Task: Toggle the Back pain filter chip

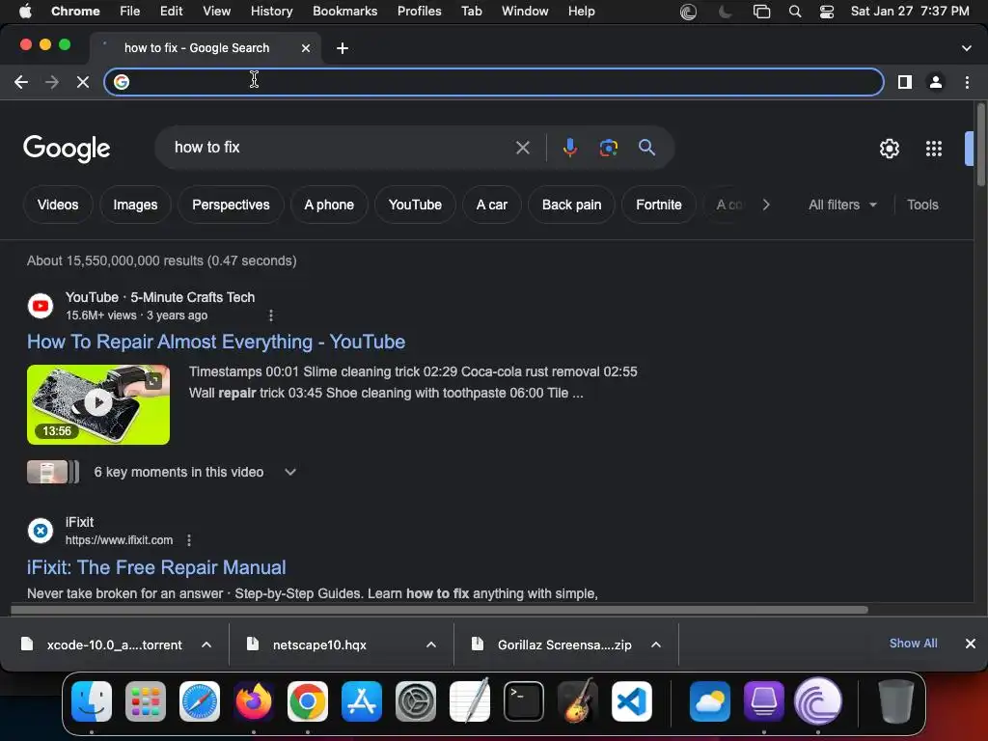Action: [571, 205]
